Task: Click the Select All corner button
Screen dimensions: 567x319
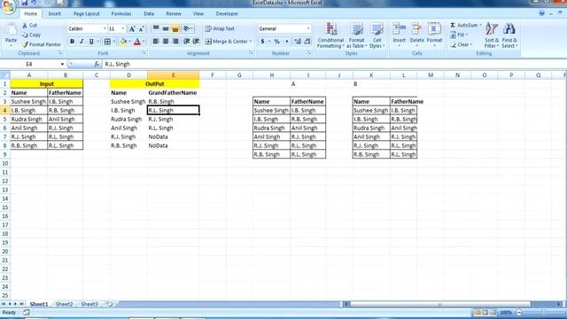Action: [5, 75]
